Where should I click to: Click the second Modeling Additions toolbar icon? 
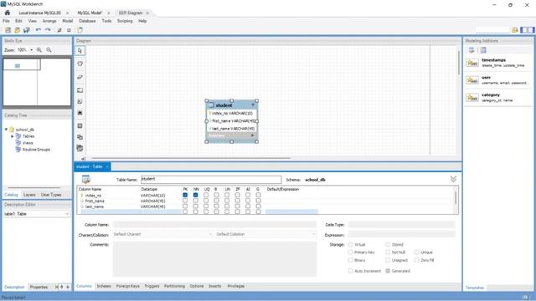[483, 50]
